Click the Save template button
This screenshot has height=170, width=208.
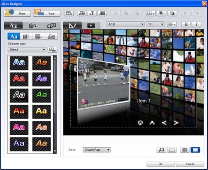(47, 13)
